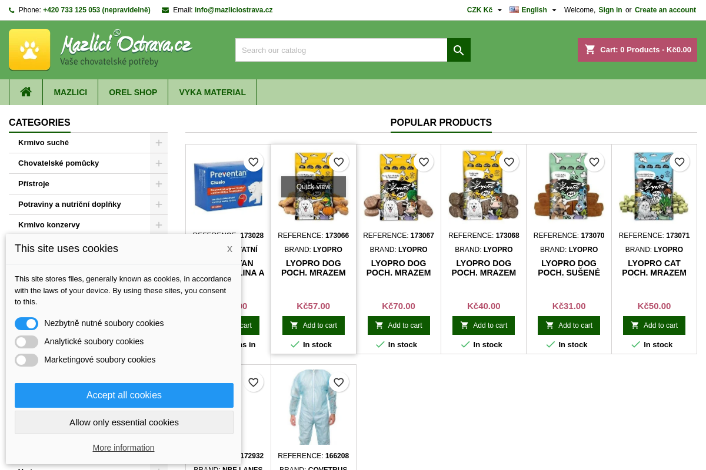
Task: Wishlist heart on product 173068
Action: pos(509,162)
